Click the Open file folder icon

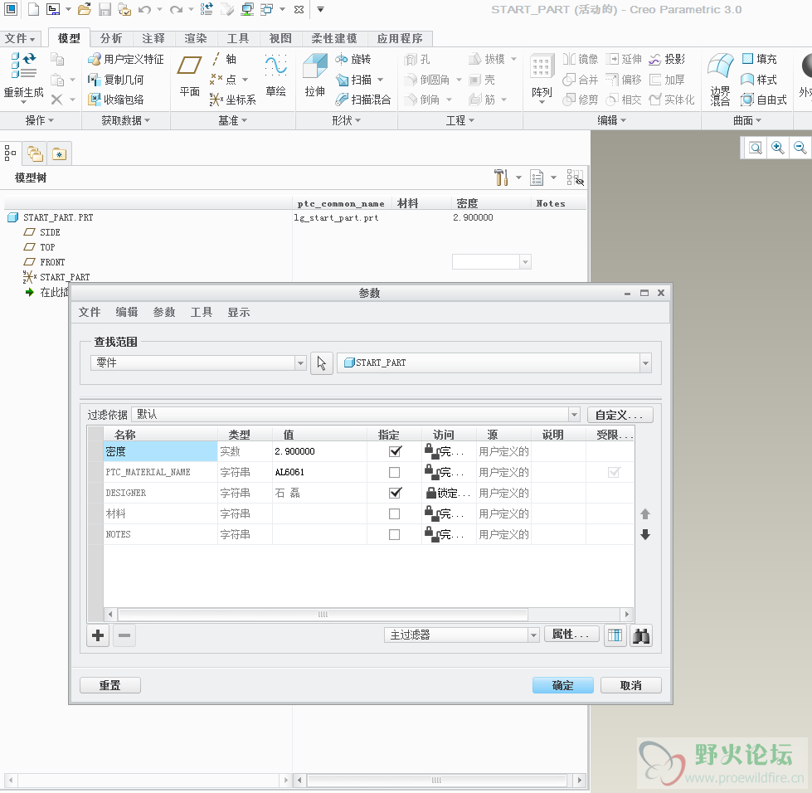point(85,9)
